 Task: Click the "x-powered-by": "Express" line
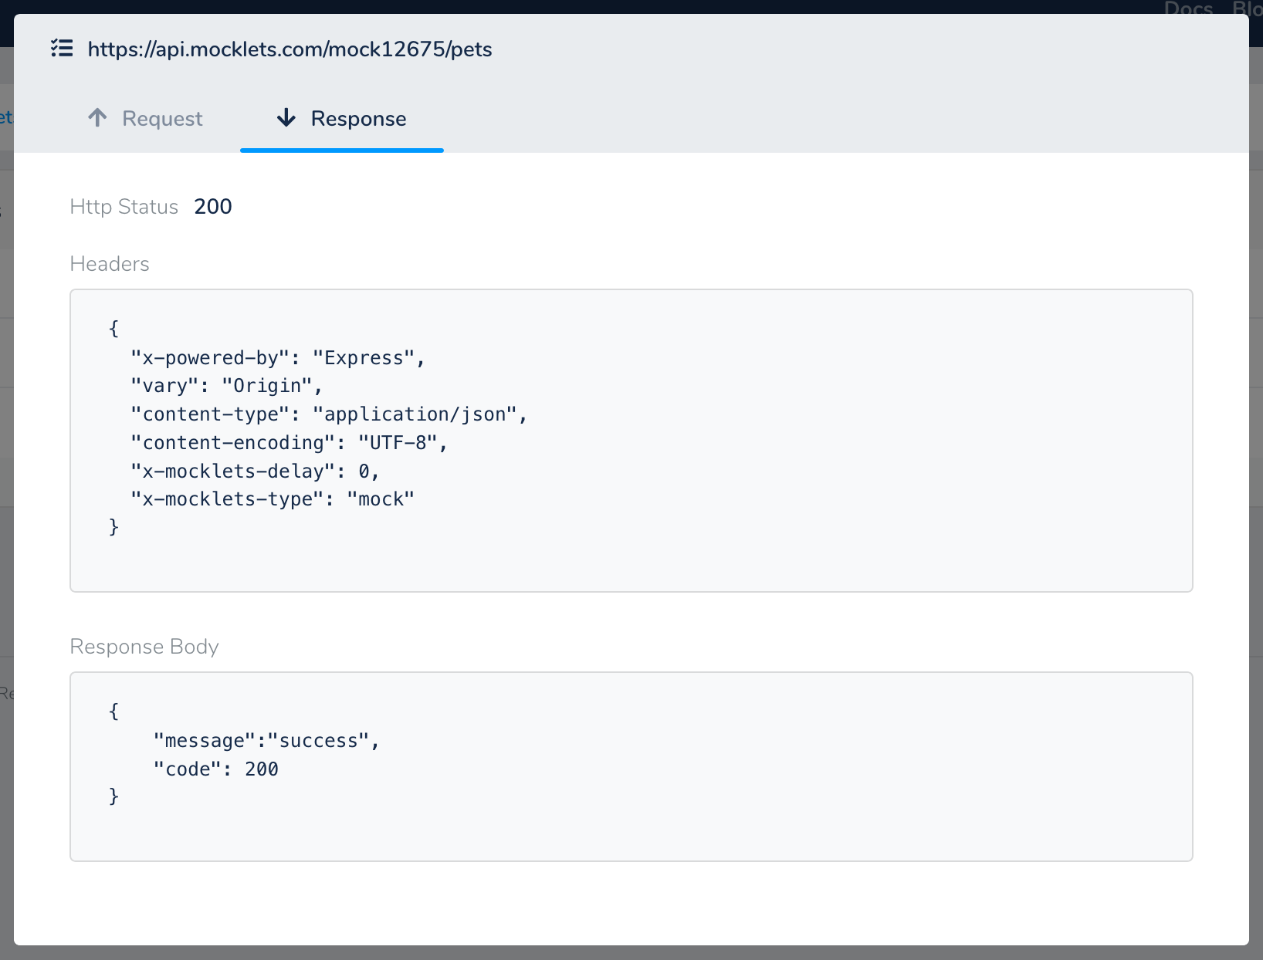click(x=278, y=358)
